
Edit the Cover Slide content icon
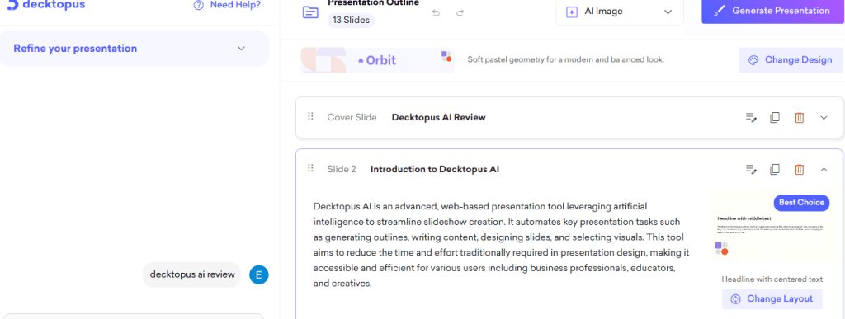[751, 117]
